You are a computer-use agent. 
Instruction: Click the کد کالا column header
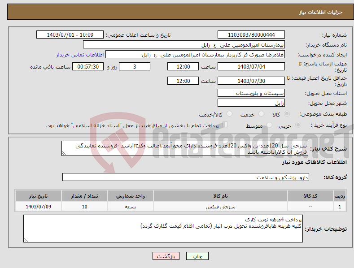[x=310, y=196]
